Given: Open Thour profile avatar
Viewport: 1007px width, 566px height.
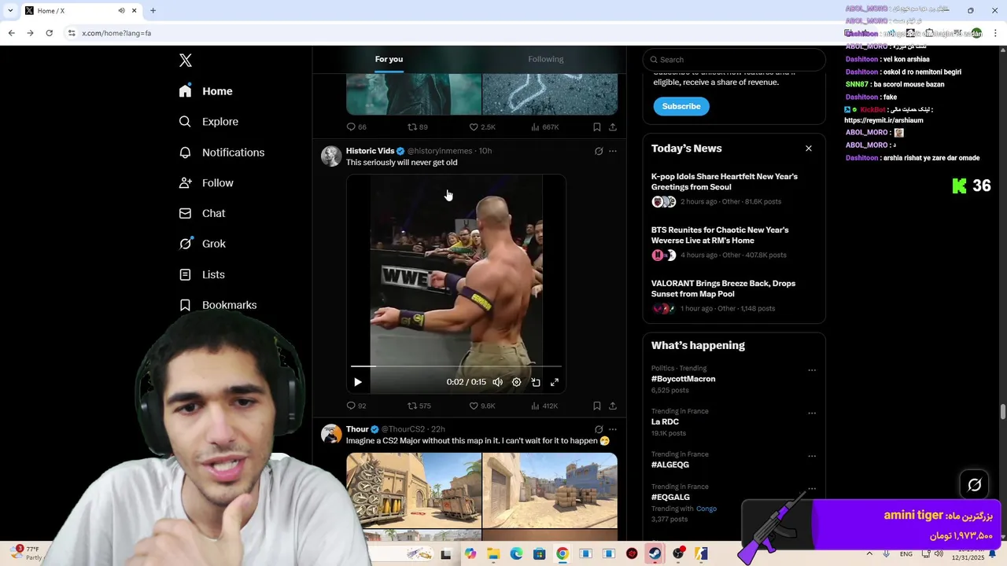Looking at the screenshot, I should 331,434.
